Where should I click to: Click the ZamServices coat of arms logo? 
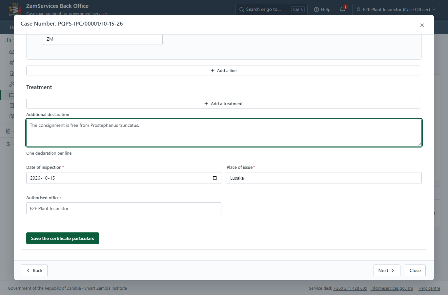(15, 9)
